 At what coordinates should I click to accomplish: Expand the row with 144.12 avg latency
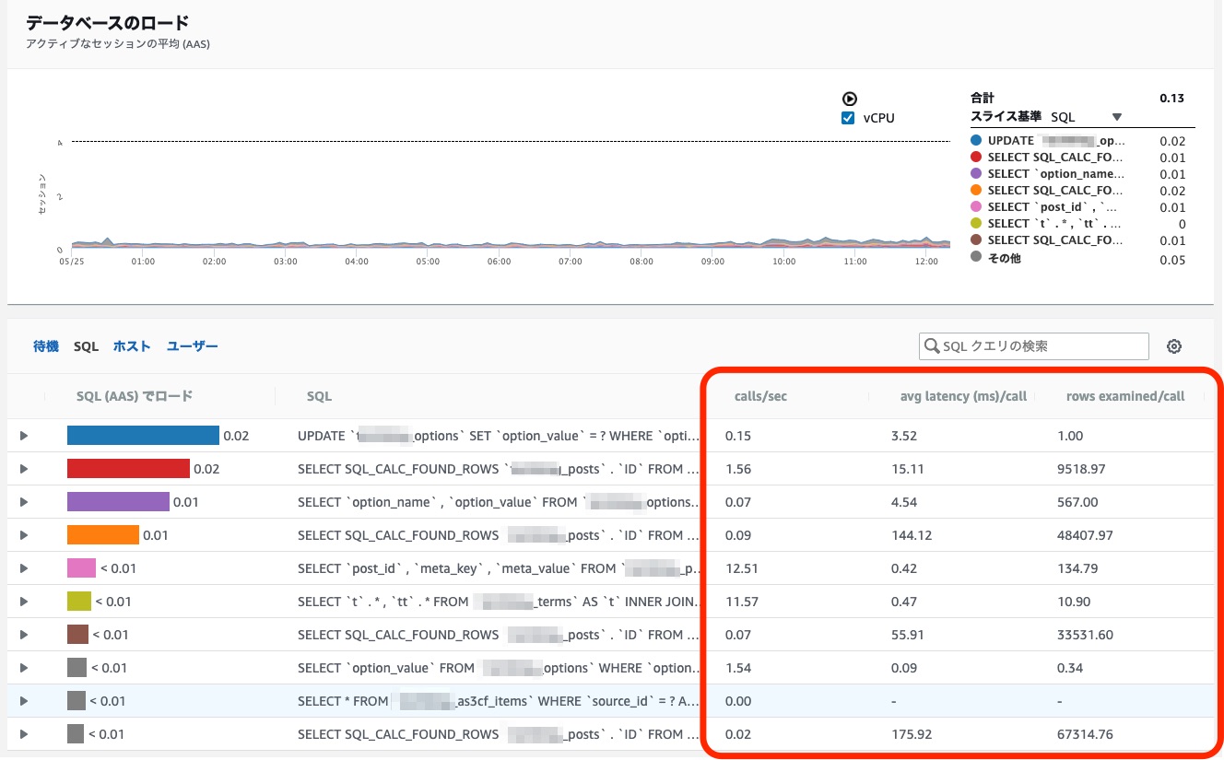coord(24,535)
